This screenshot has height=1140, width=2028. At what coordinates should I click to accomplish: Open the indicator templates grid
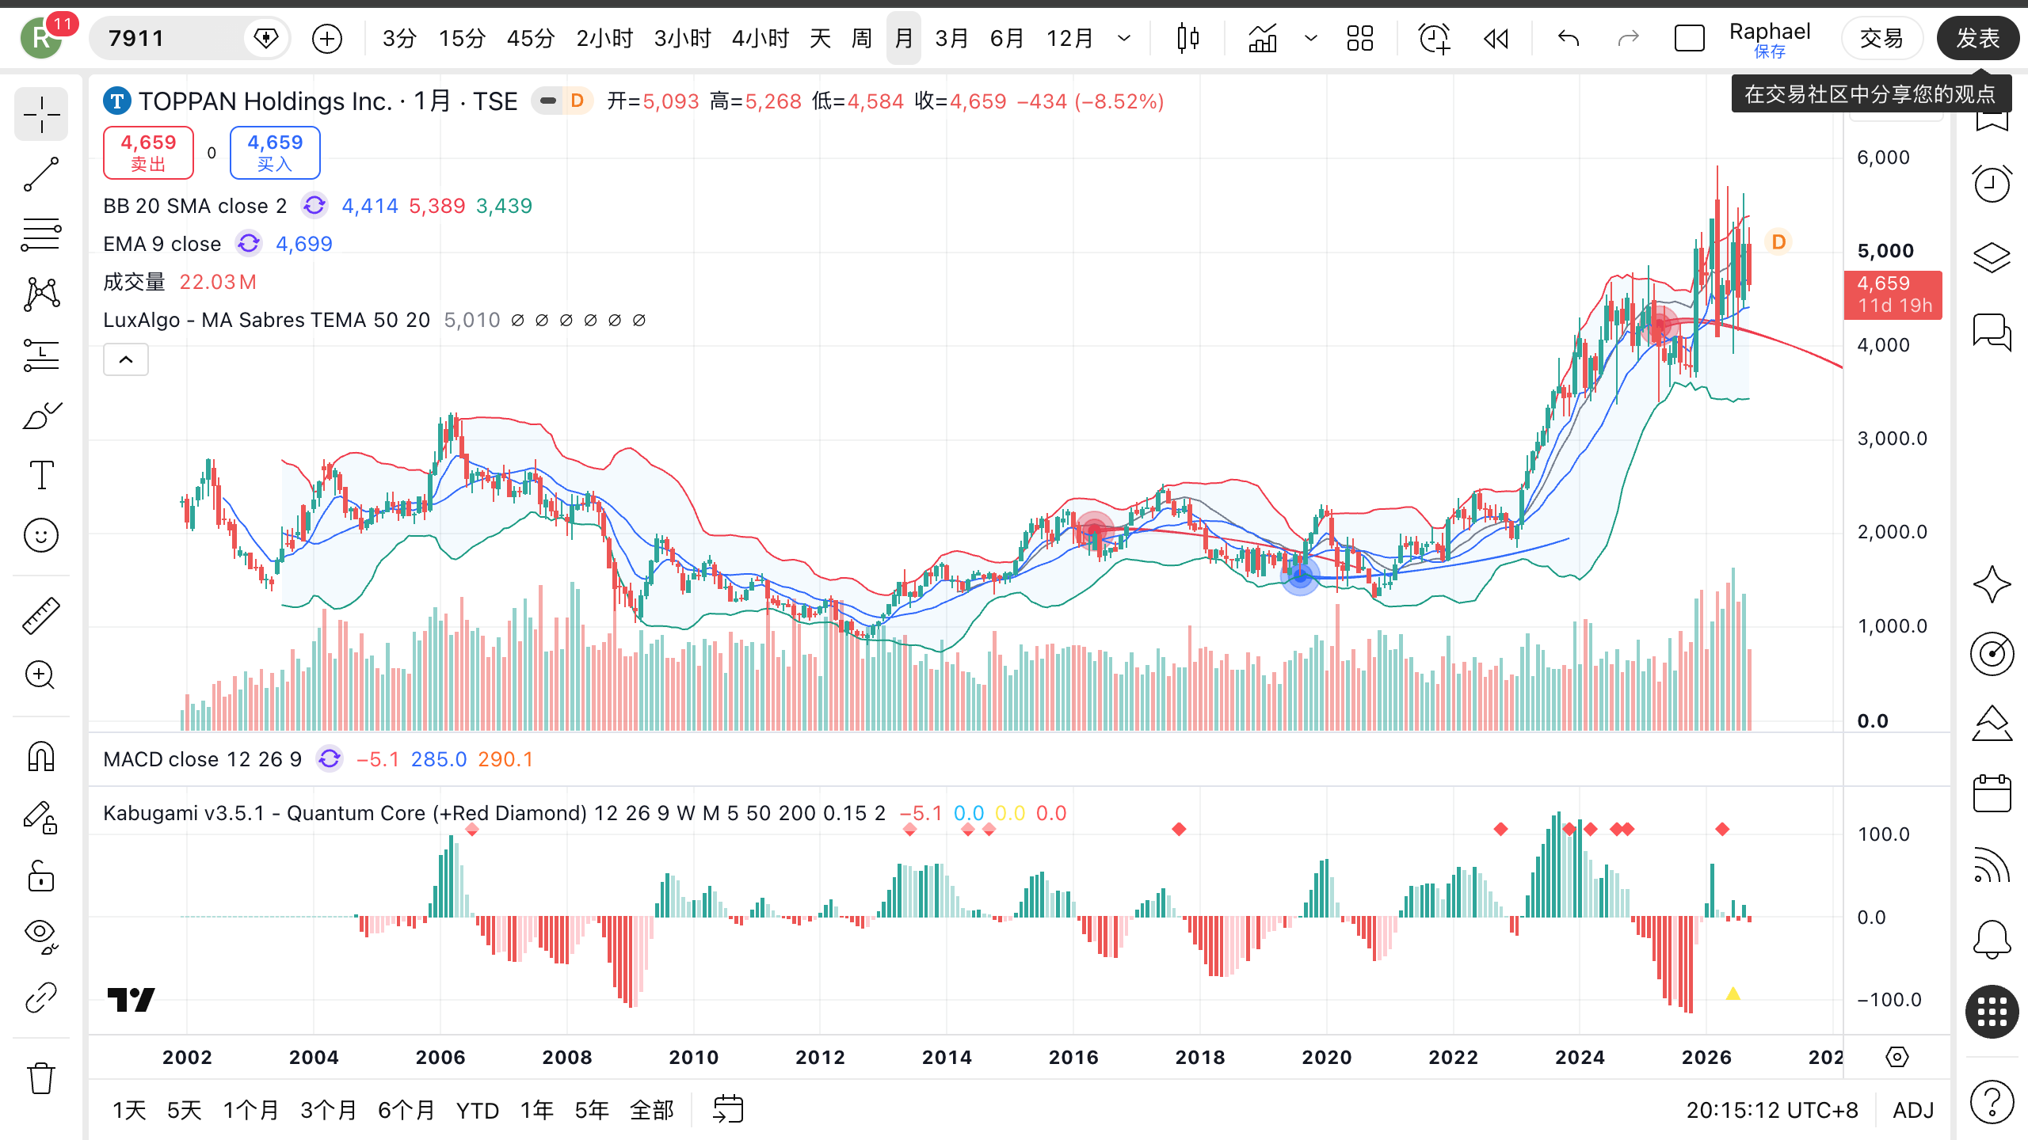coord(1360,38)
